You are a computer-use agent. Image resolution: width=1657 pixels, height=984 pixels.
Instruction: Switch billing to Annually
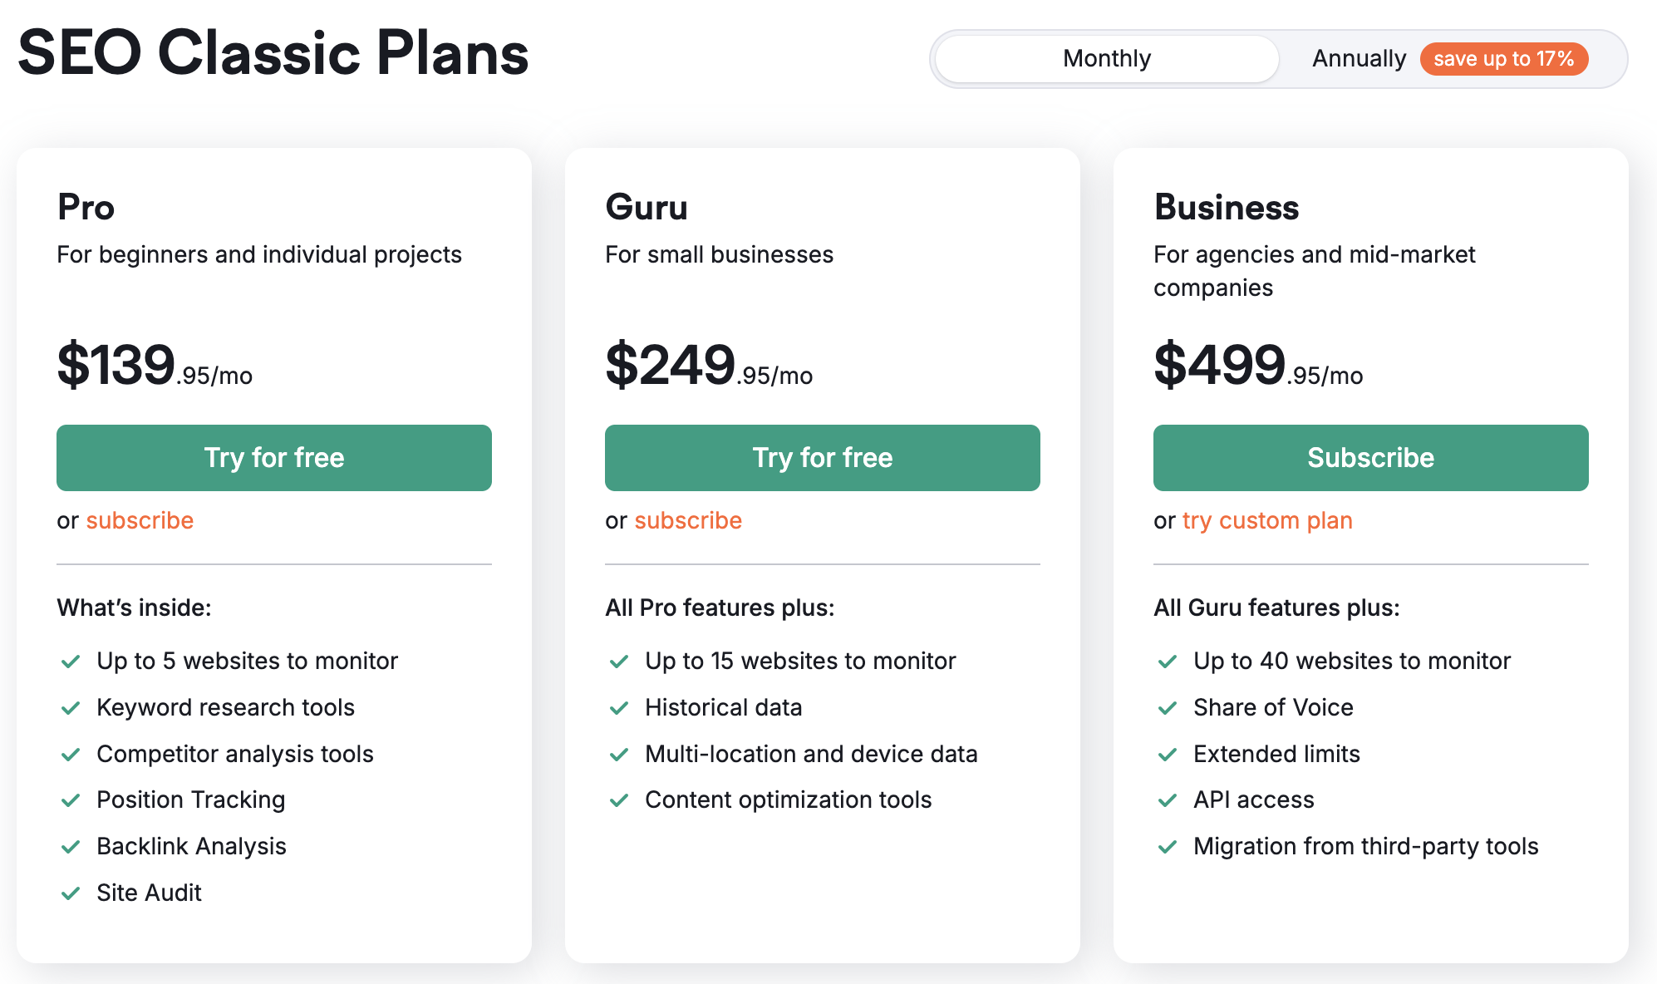[1359, 59]
